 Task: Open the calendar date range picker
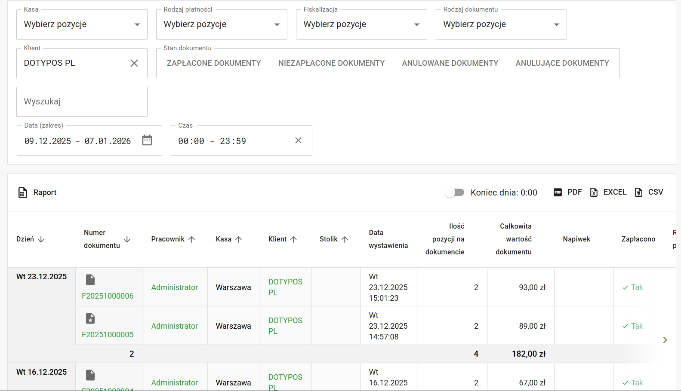pos(147,141)
